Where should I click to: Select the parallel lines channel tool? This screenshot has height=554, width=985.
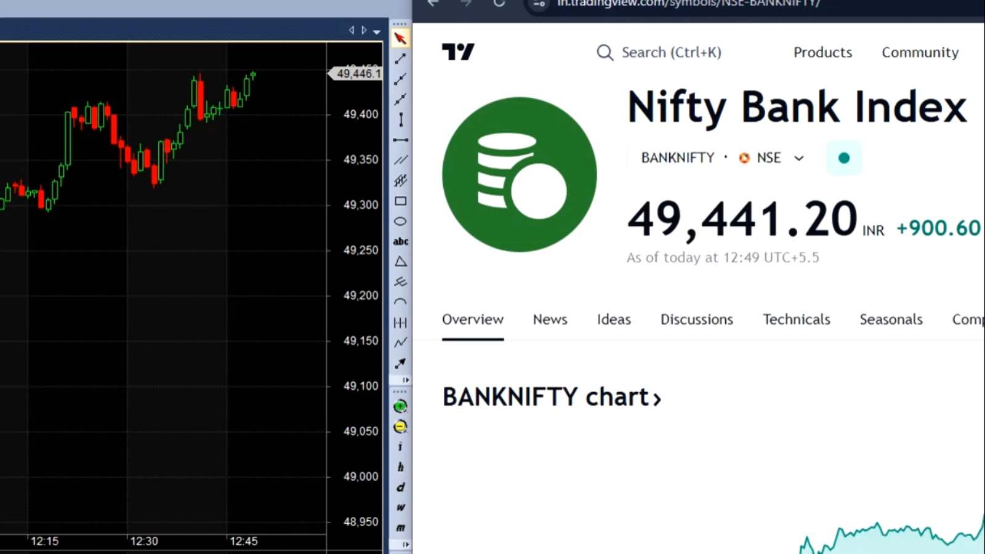point(400,160)
